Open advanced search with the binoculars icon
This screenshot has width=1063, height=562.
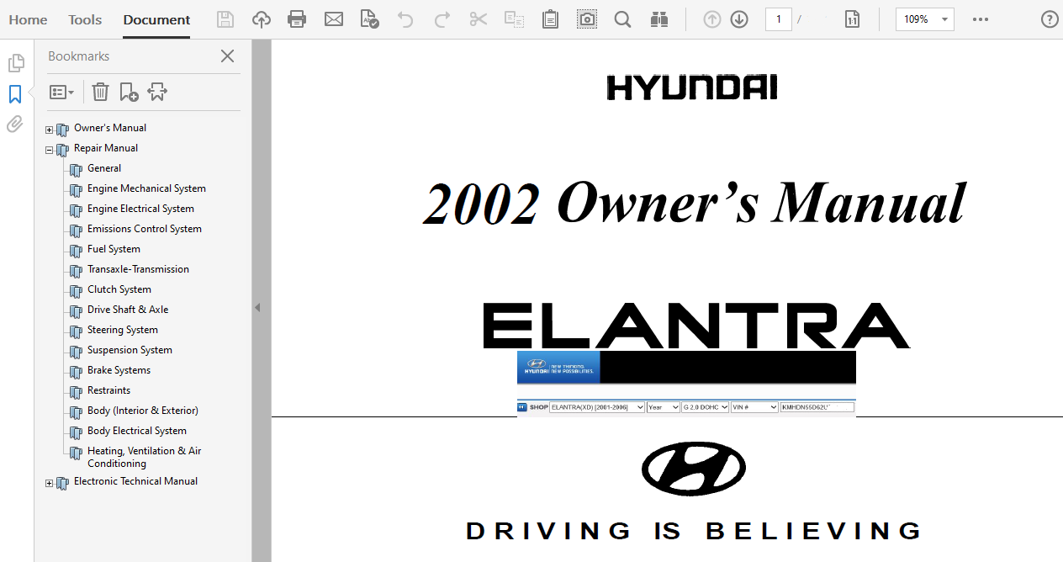[x=659, y=19]
